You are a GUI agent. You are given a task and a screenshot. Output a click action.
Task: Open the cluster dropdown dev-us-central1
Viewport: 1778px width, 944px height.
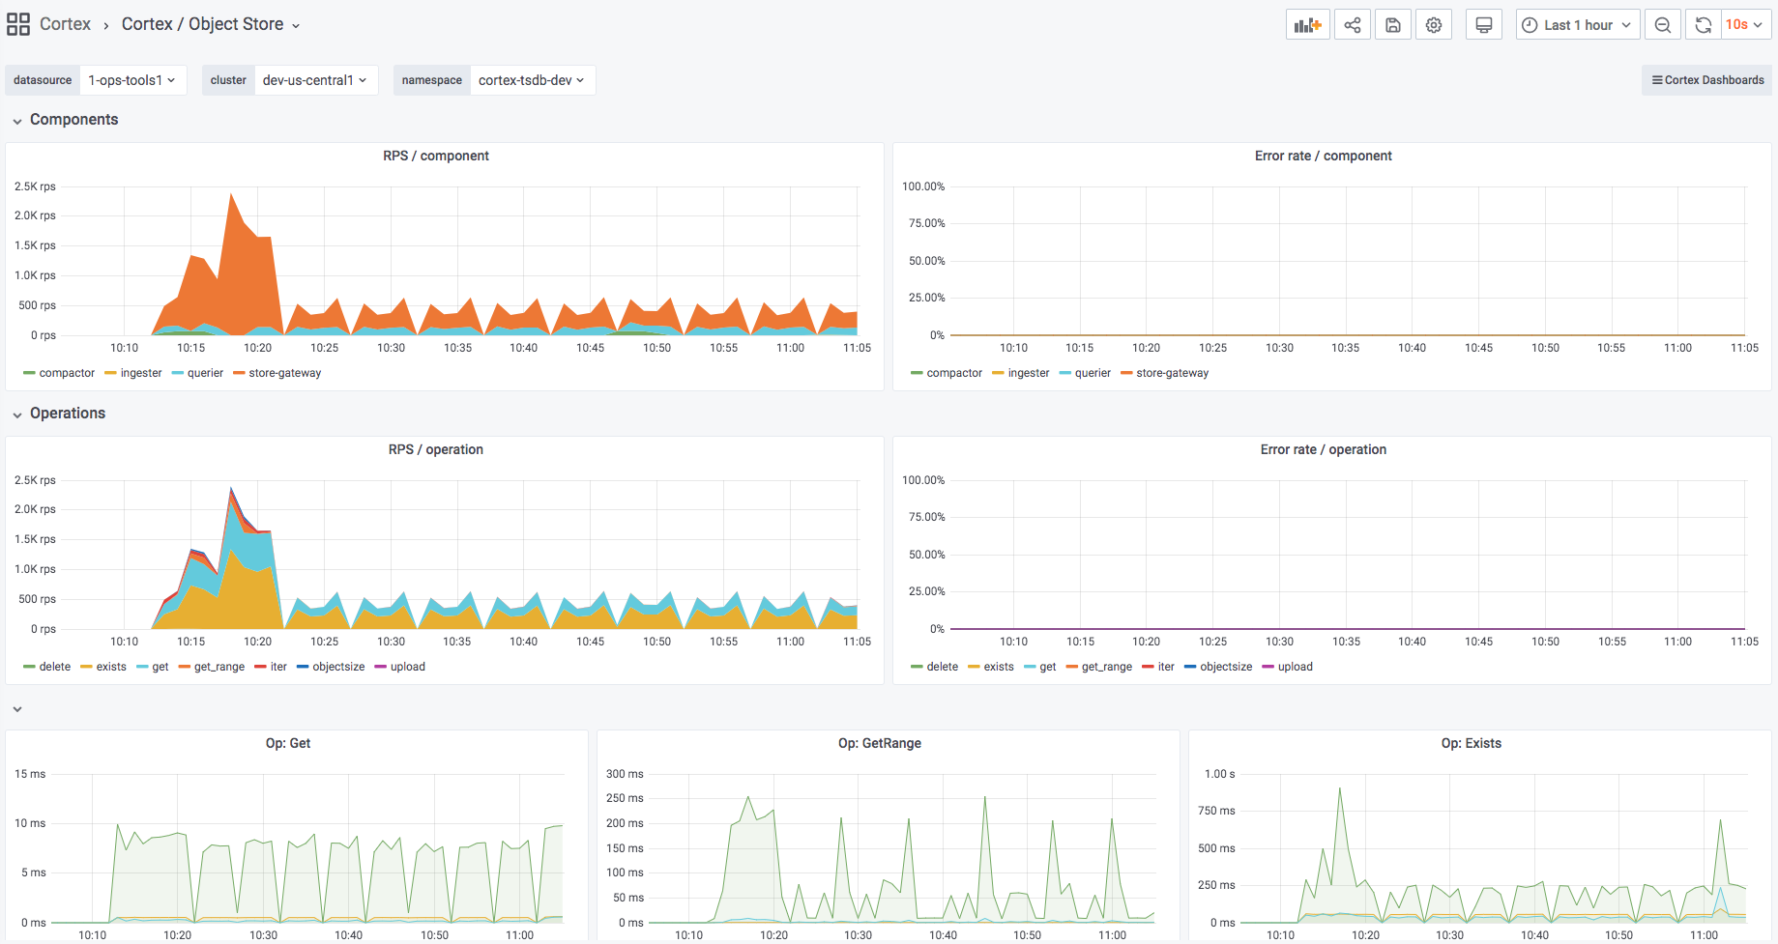click(x=315, y=80)
